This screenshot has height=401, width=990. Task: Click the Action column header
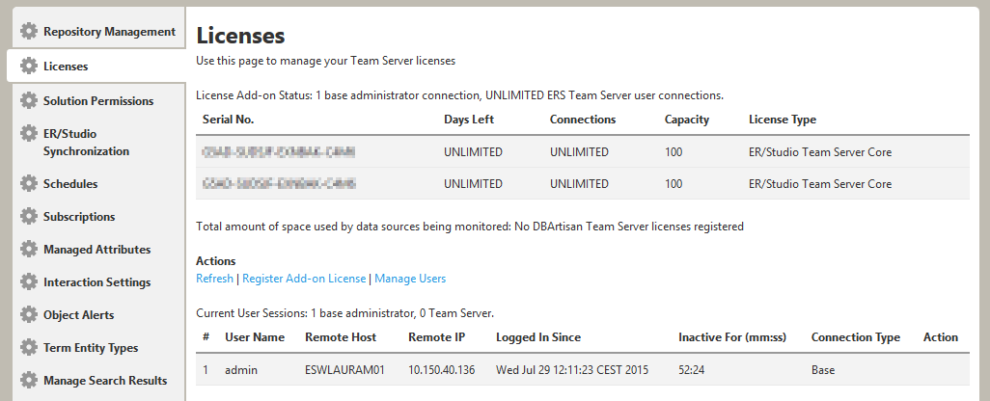(941, 337)
